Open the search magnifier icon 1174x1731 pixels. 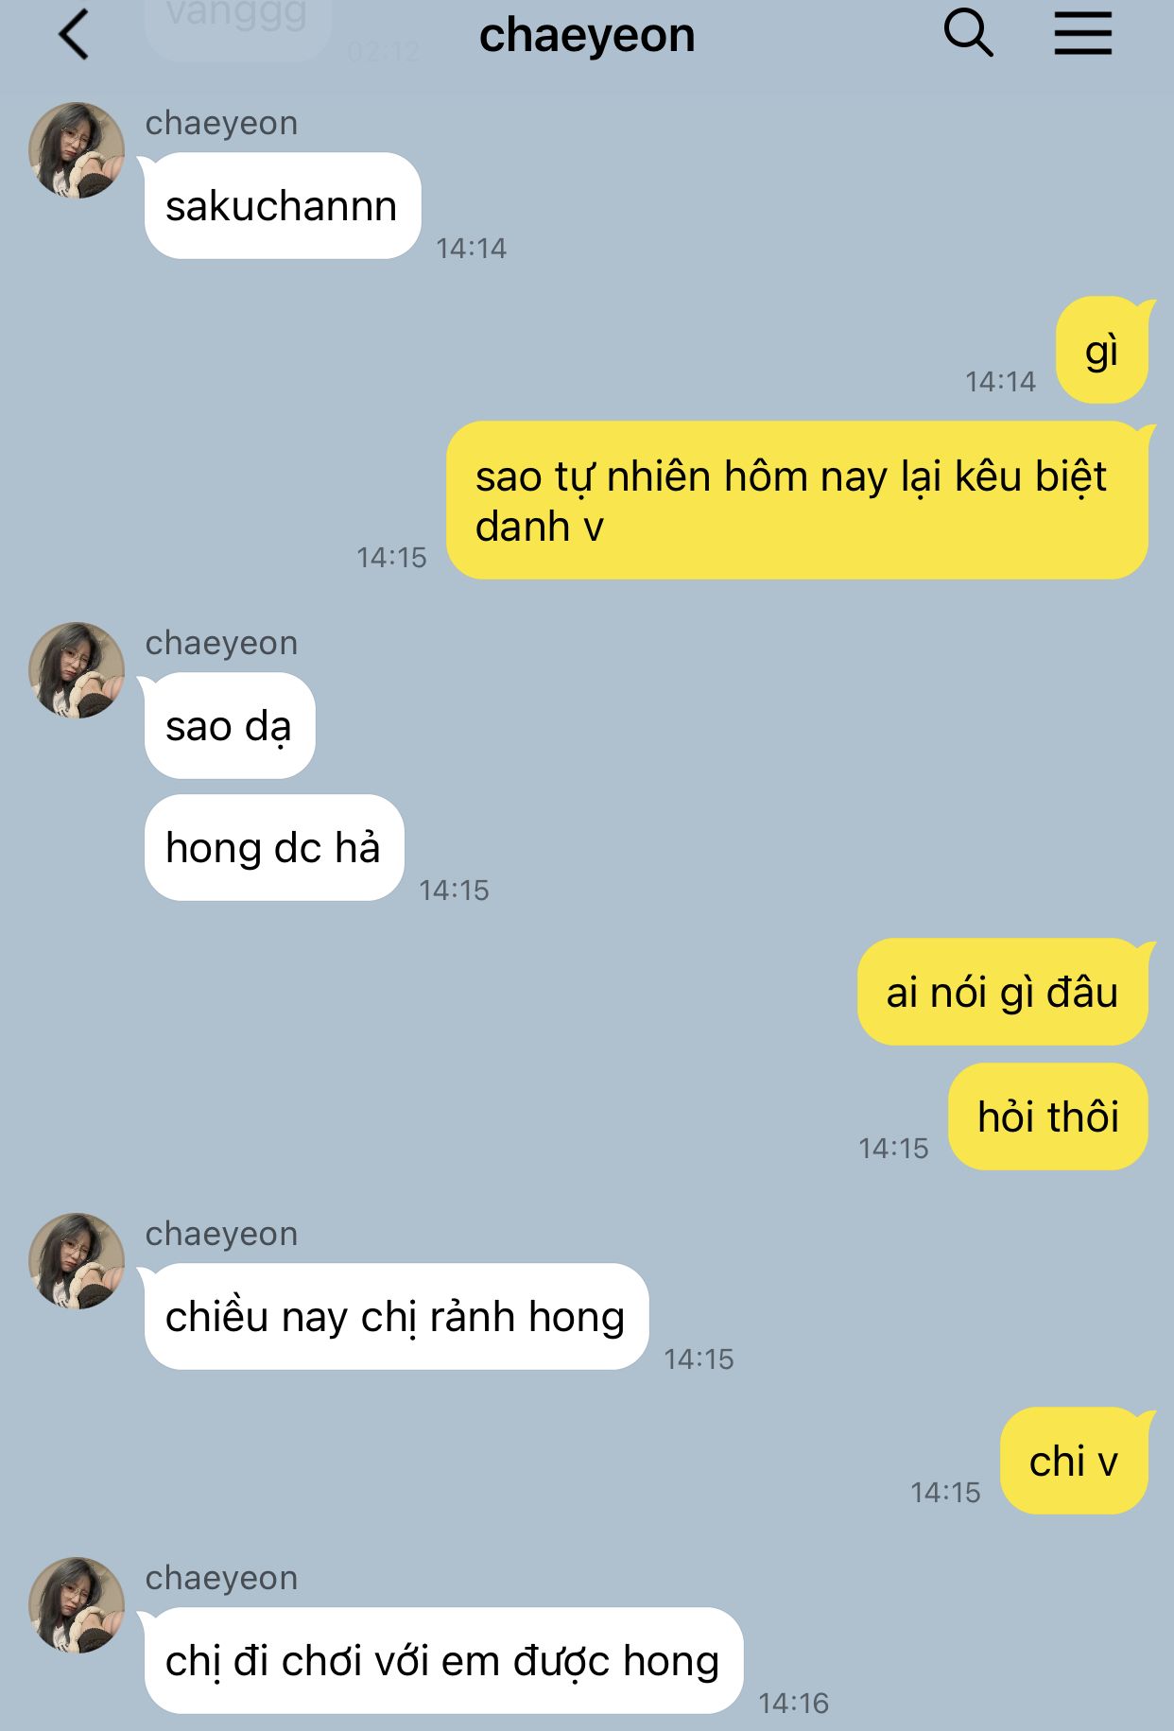pyautogui.click(x=969, y=34)
